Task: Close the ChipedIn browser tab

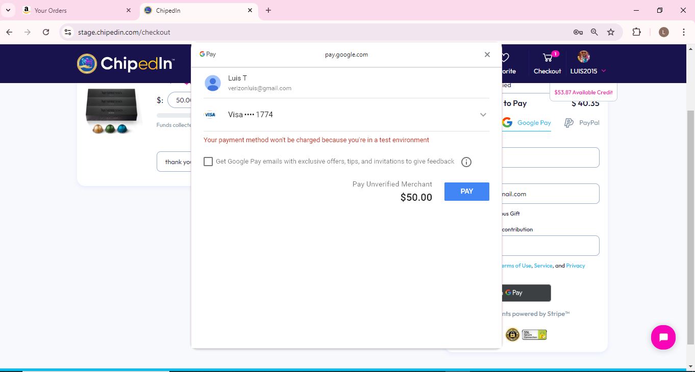Action: coord(250,10)
